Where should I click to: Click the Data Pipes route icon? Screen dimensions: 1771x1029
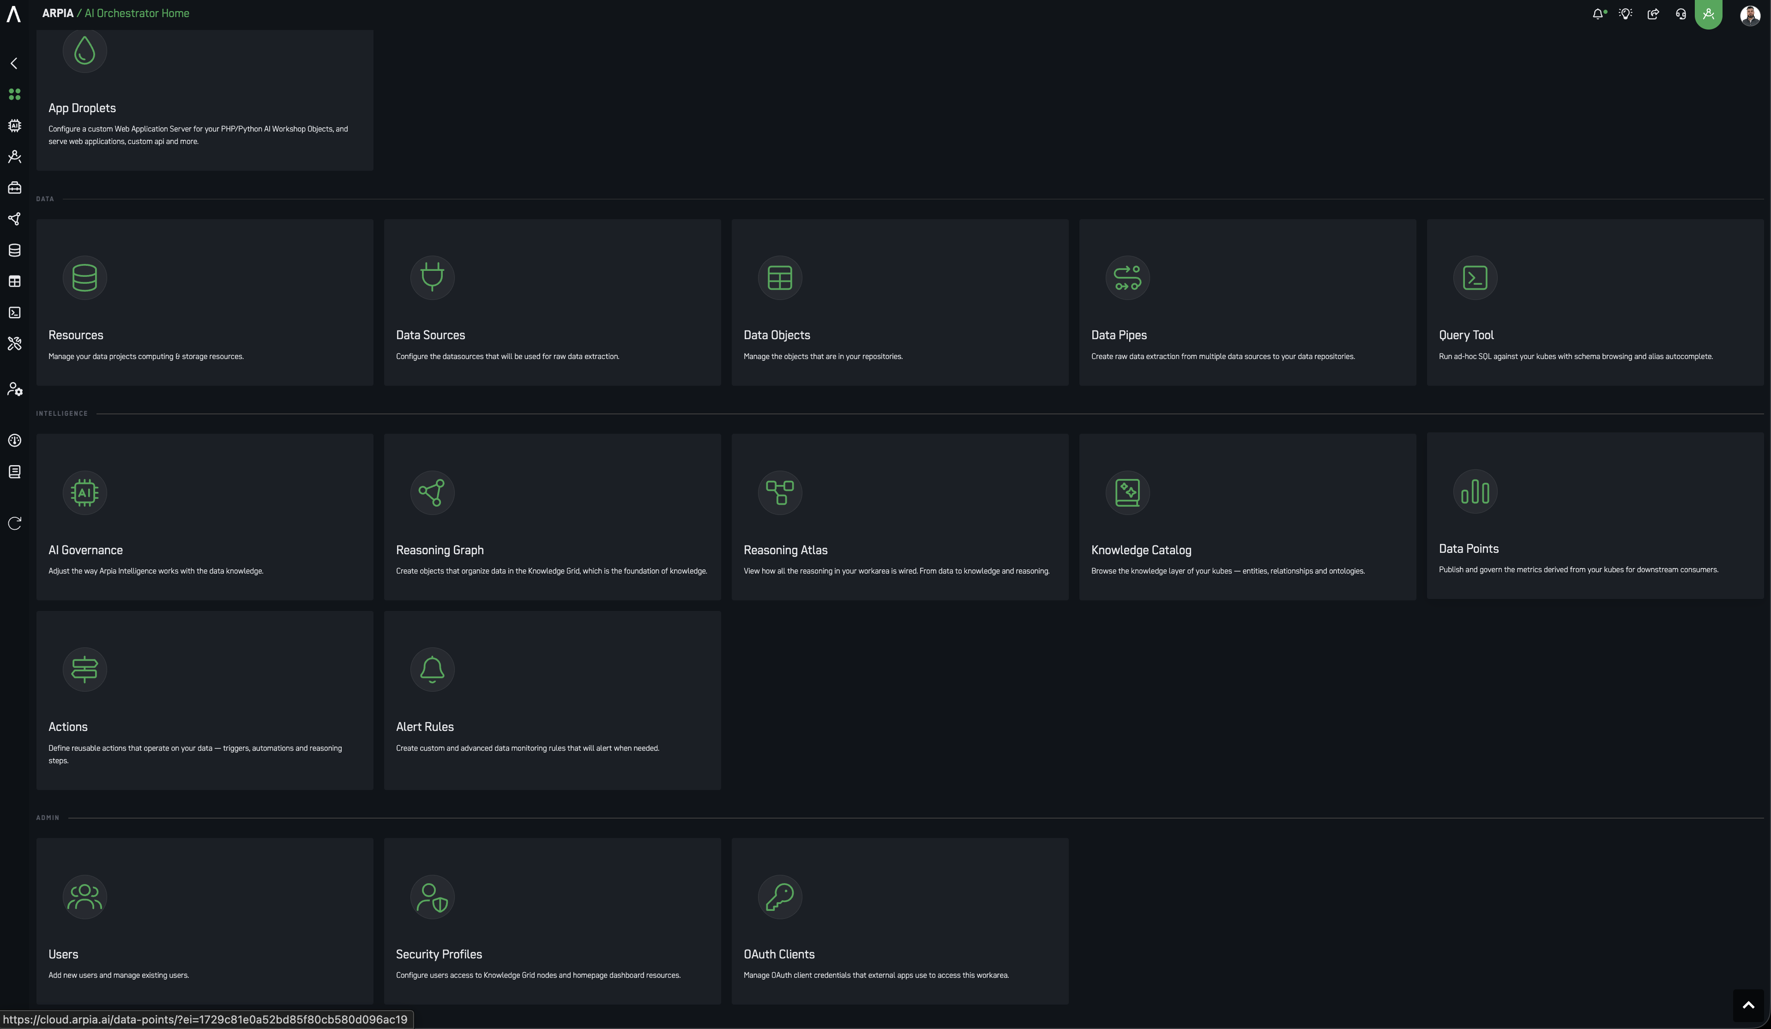coord(1127,277)
